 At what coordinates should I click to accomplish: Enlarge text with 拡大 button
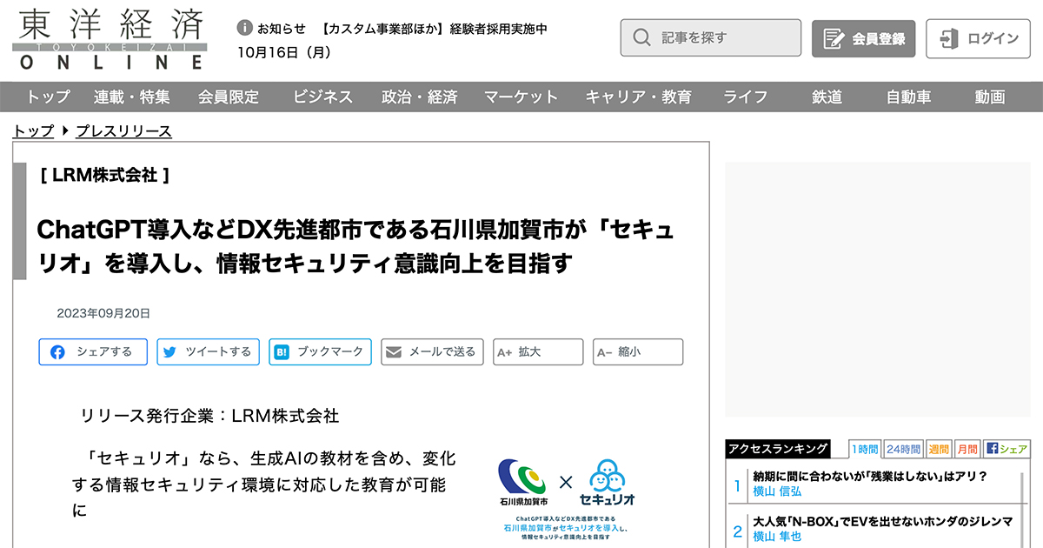click(538, 352)
